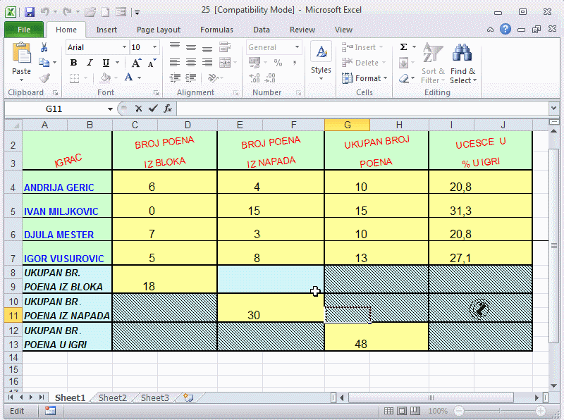Save the workbook from the Quick Access Toolbar

[29, 12]
